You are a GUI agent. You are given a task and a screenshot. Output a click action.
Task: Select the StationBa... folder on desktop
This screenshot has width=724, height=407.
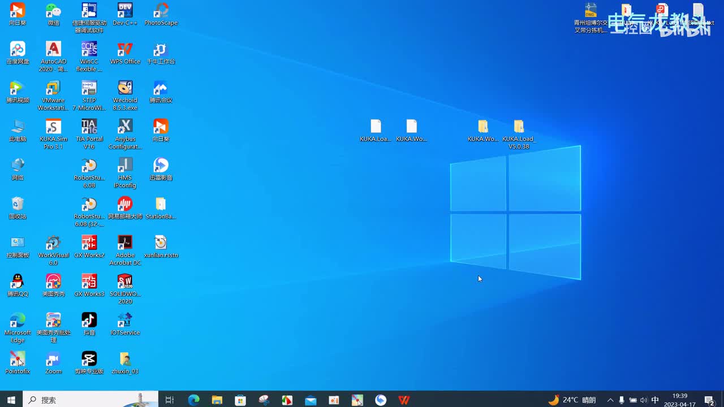click(161, 208)
